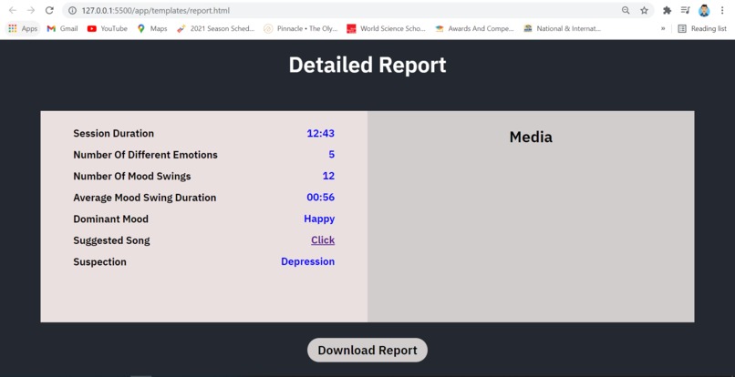The image size is (735, 377).
Task: Click the Average Mood Swing Duration label
Action: pyautogui.click(x=145, y=198)
